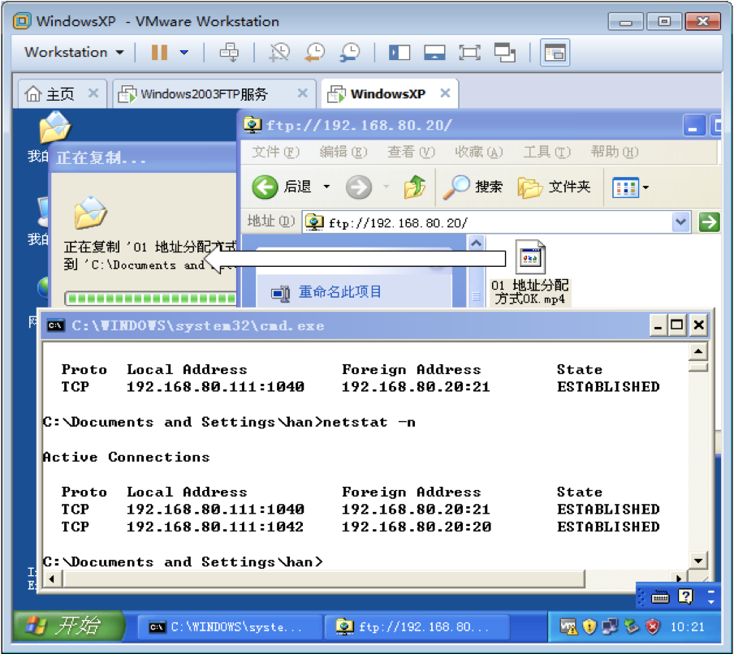Screen dimensions: 734x654
Task: Switch to Unity mode icon
Action: coord(505,52)
